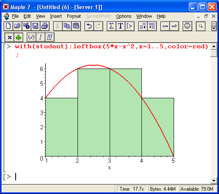Expand more toolbar buttons with down arrow
219x194 pixels.
(x=214, y=28)
